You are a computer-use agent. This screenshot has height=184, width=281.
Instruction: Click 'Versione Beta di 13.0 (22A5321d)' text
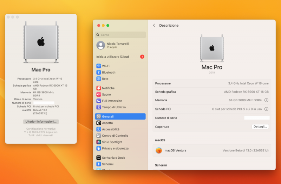point(246,150)
